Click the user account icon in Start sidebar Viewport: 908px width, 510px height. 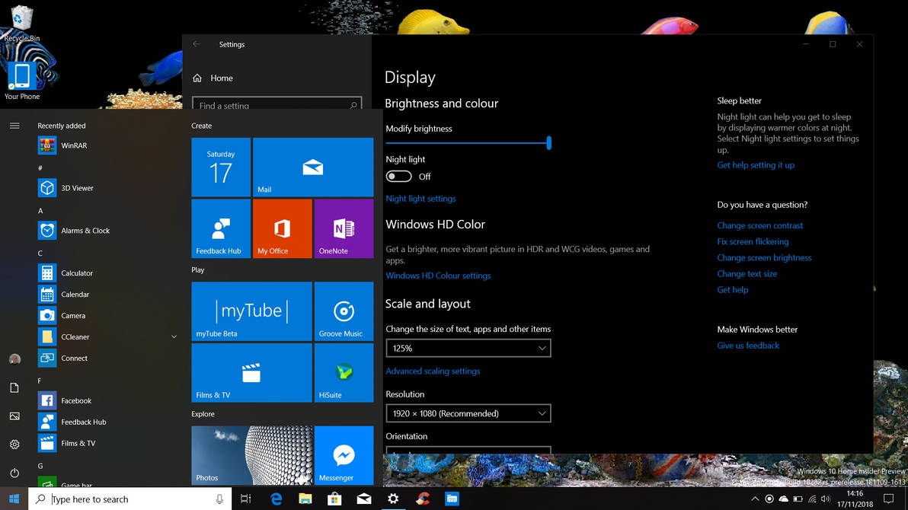pyautogui.click(x=15, y=359)
